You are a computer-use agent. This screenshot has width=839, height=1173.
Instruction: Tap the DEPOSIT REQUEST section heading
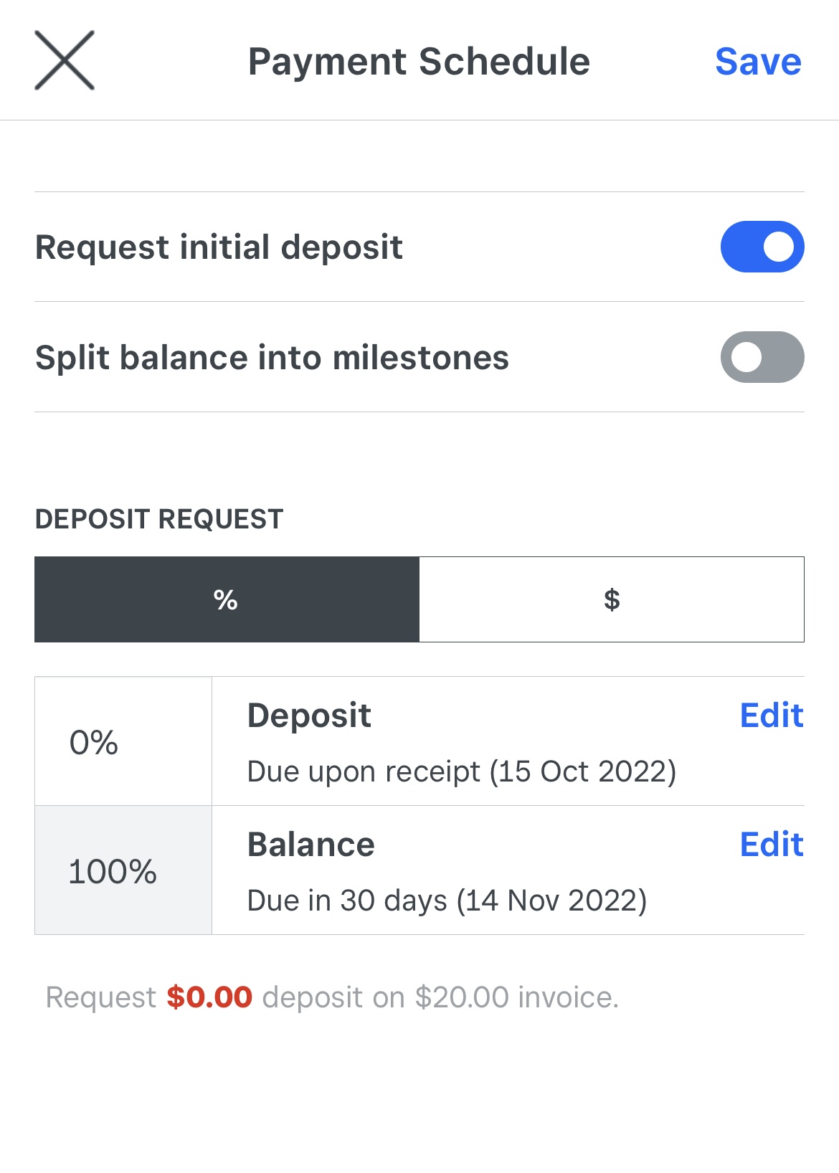159,519
